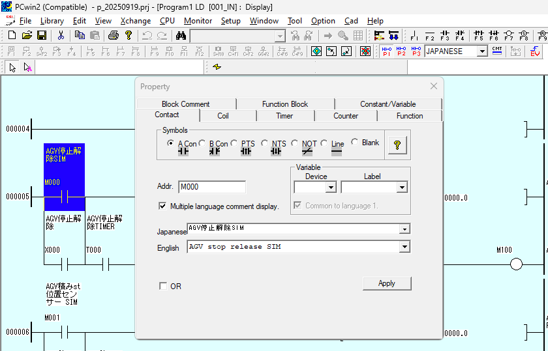Screen dimensions: 548x351
Task: Click the binoculars Find icon
Action: (x=181, y=35)
